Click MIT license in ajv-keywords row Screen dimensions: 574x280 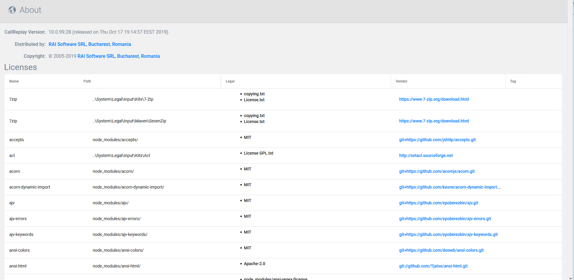coord(247,232)
